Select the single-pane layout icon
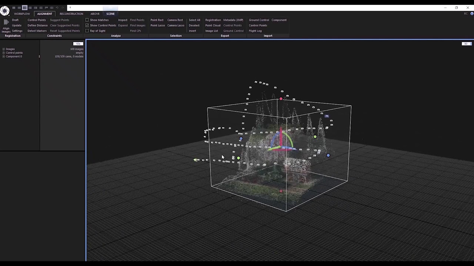The height and width of the screenshot is (266, 474). coord(14,8)
